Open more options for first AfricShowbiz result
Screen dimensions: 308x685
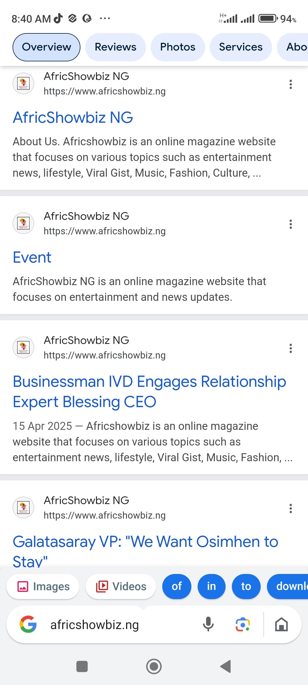pyautogui.click(x=291, y=84)
